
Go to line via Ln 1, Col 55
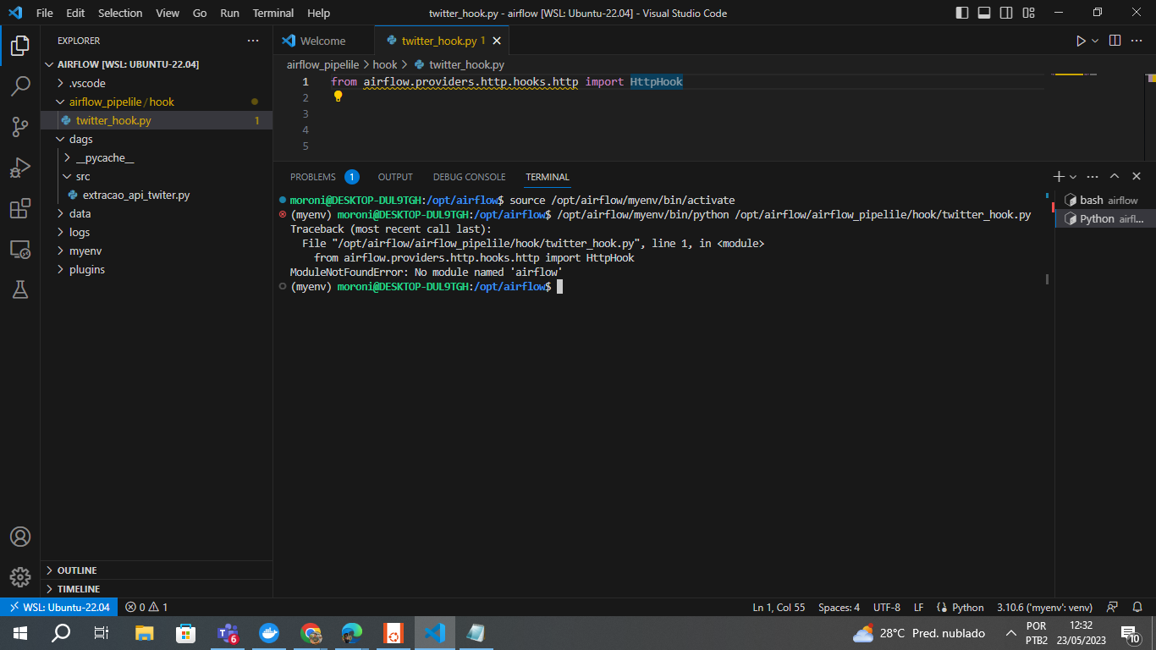click(x=779, y=607)
